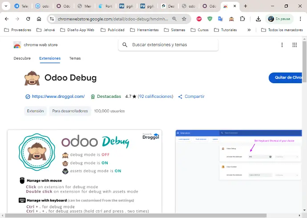Open Todos los marcadores folder
Viewport: 307px width, 218px height.
click(x=282, y=30)
